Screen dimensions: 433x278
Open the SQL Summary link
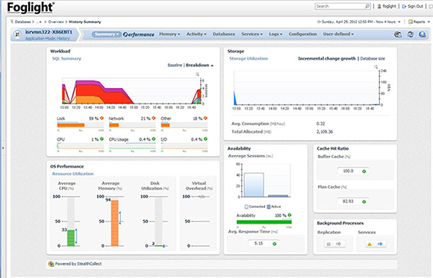[67, 58]
